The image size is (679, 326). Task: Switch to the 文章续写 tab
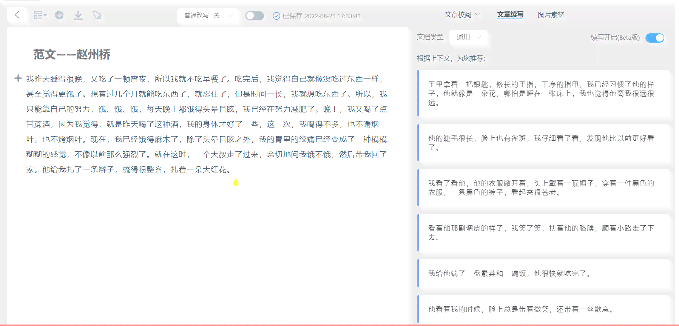tap(510, 15)
